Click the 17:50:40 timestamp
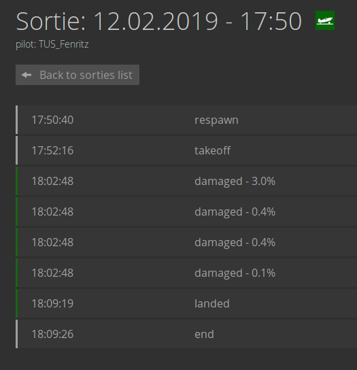 click(52, 120)
